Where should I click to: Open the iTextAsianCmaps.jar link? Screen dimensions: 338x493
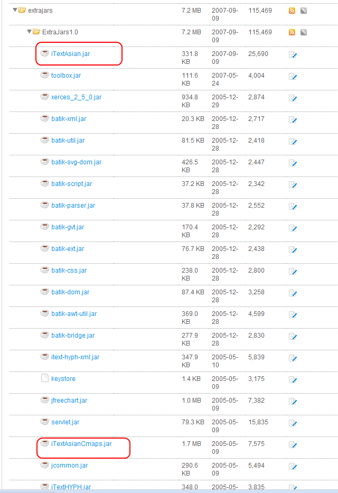81,444
